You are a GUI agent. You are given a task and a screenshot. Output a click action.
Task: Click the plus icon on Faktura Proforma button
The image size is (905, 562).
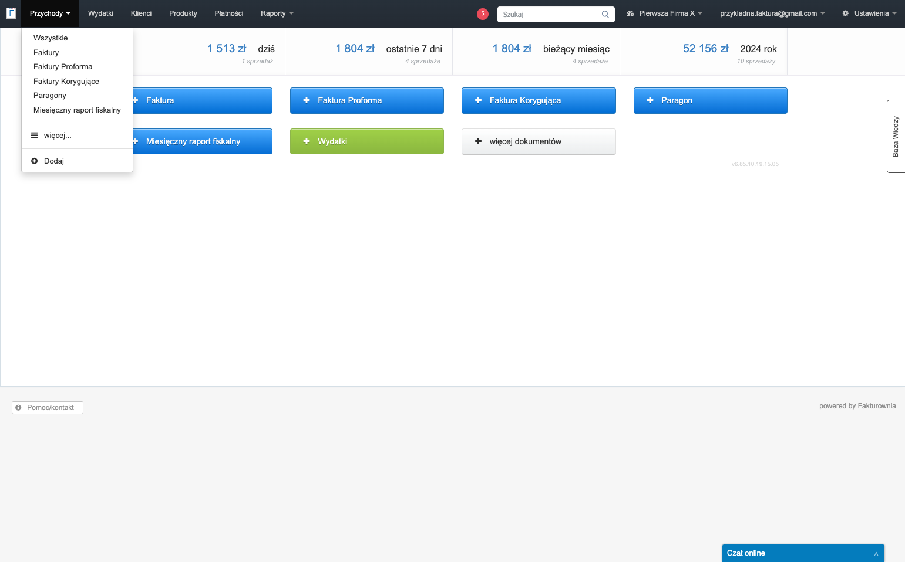pos(307,100)
